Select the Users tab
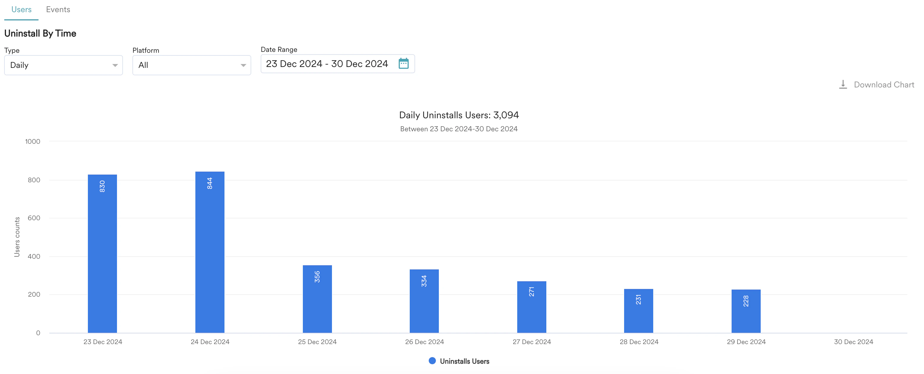The height and width of the screenshot is (374, 924). coord(21,10)
